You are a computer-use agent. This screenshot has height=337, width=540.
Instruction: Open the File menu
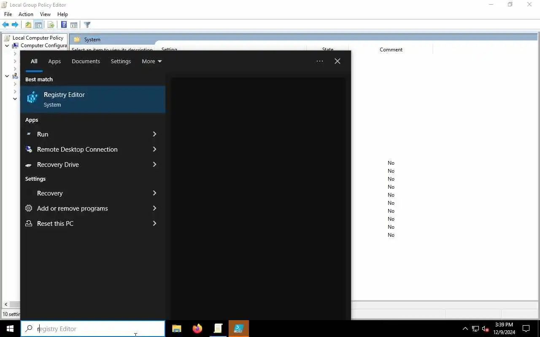(8, 14)
